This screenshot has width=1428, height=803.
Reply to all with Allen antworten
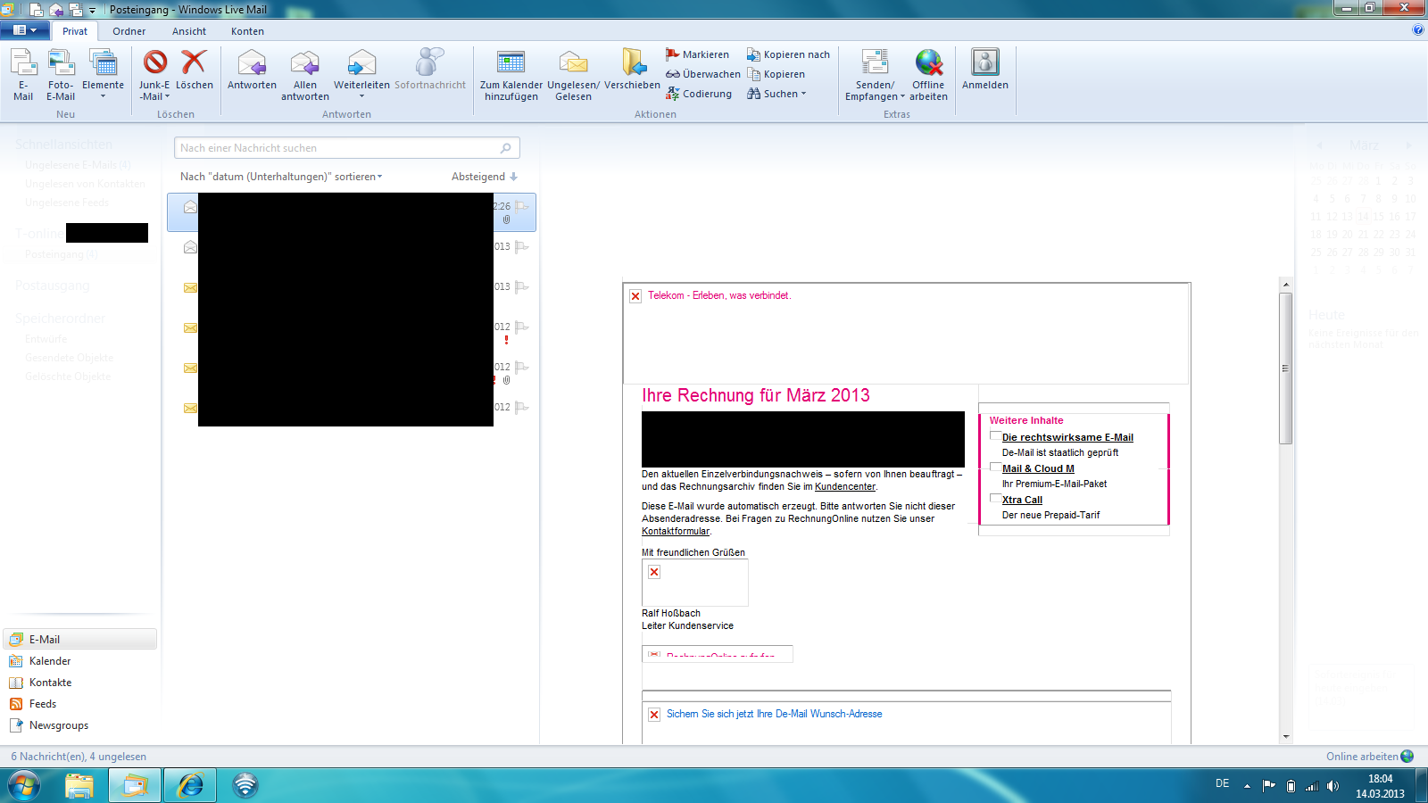point(305,74)
